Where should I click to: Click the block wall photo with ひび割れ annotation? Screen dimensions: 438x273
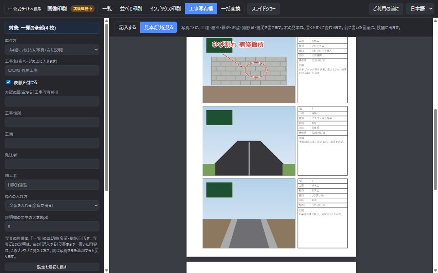tap(249, 70)
